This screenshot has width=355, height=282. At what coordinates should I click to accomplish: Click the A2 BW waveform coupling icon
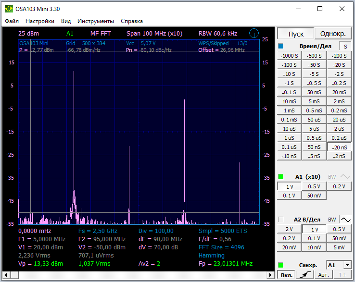345,220
